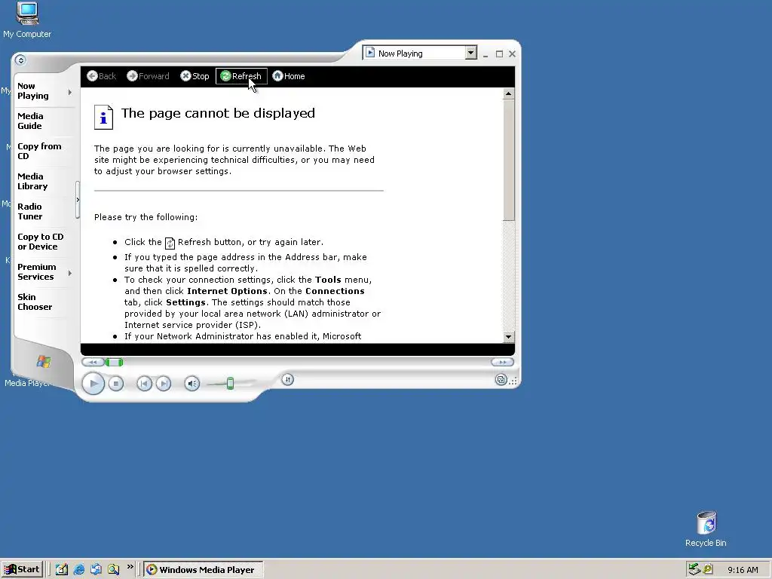
Task: Expand the Premium Services sidebar arrow
Action: coord(70,273)
